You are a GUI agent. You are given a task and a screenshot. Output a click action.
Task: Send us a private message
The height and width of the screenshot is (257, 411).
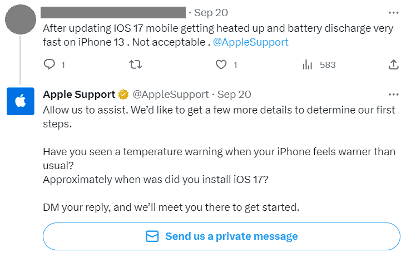[221, 236]
